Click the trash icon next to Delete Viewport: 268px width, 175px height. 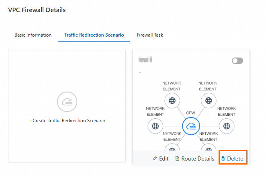[x=223, y=159]
